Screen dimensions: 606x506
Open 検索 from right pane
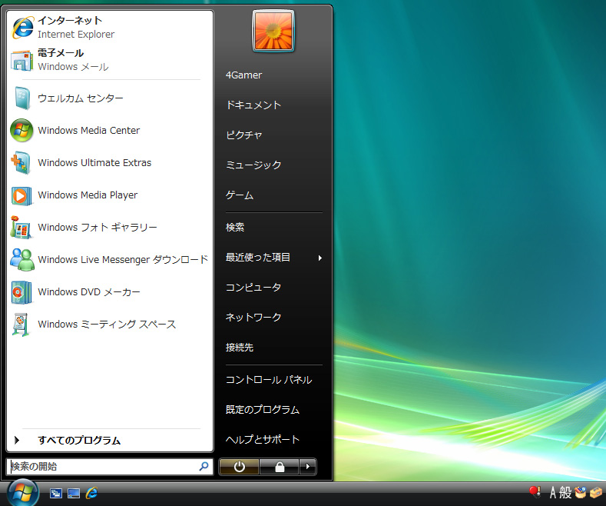click(x=235, y=227)
